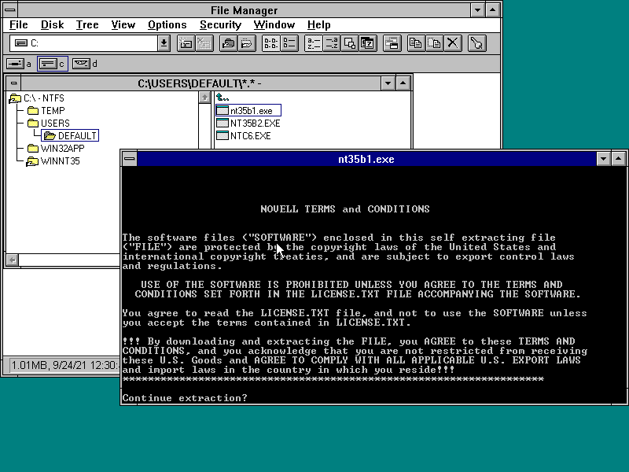The height and width of the screenshot is (472, 629).
Task: Maximize the nt35b1.exe console window
Action: tap(619, 159)
